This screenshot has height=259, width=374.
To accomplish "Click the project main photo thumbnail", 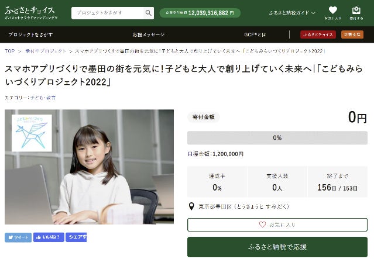I will tap(89, 167).
